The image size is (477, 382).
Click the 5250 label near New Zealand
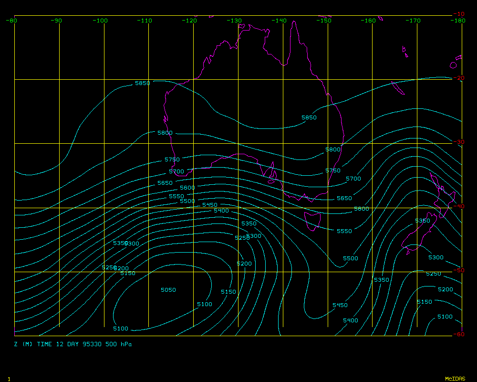click(434, 274)
